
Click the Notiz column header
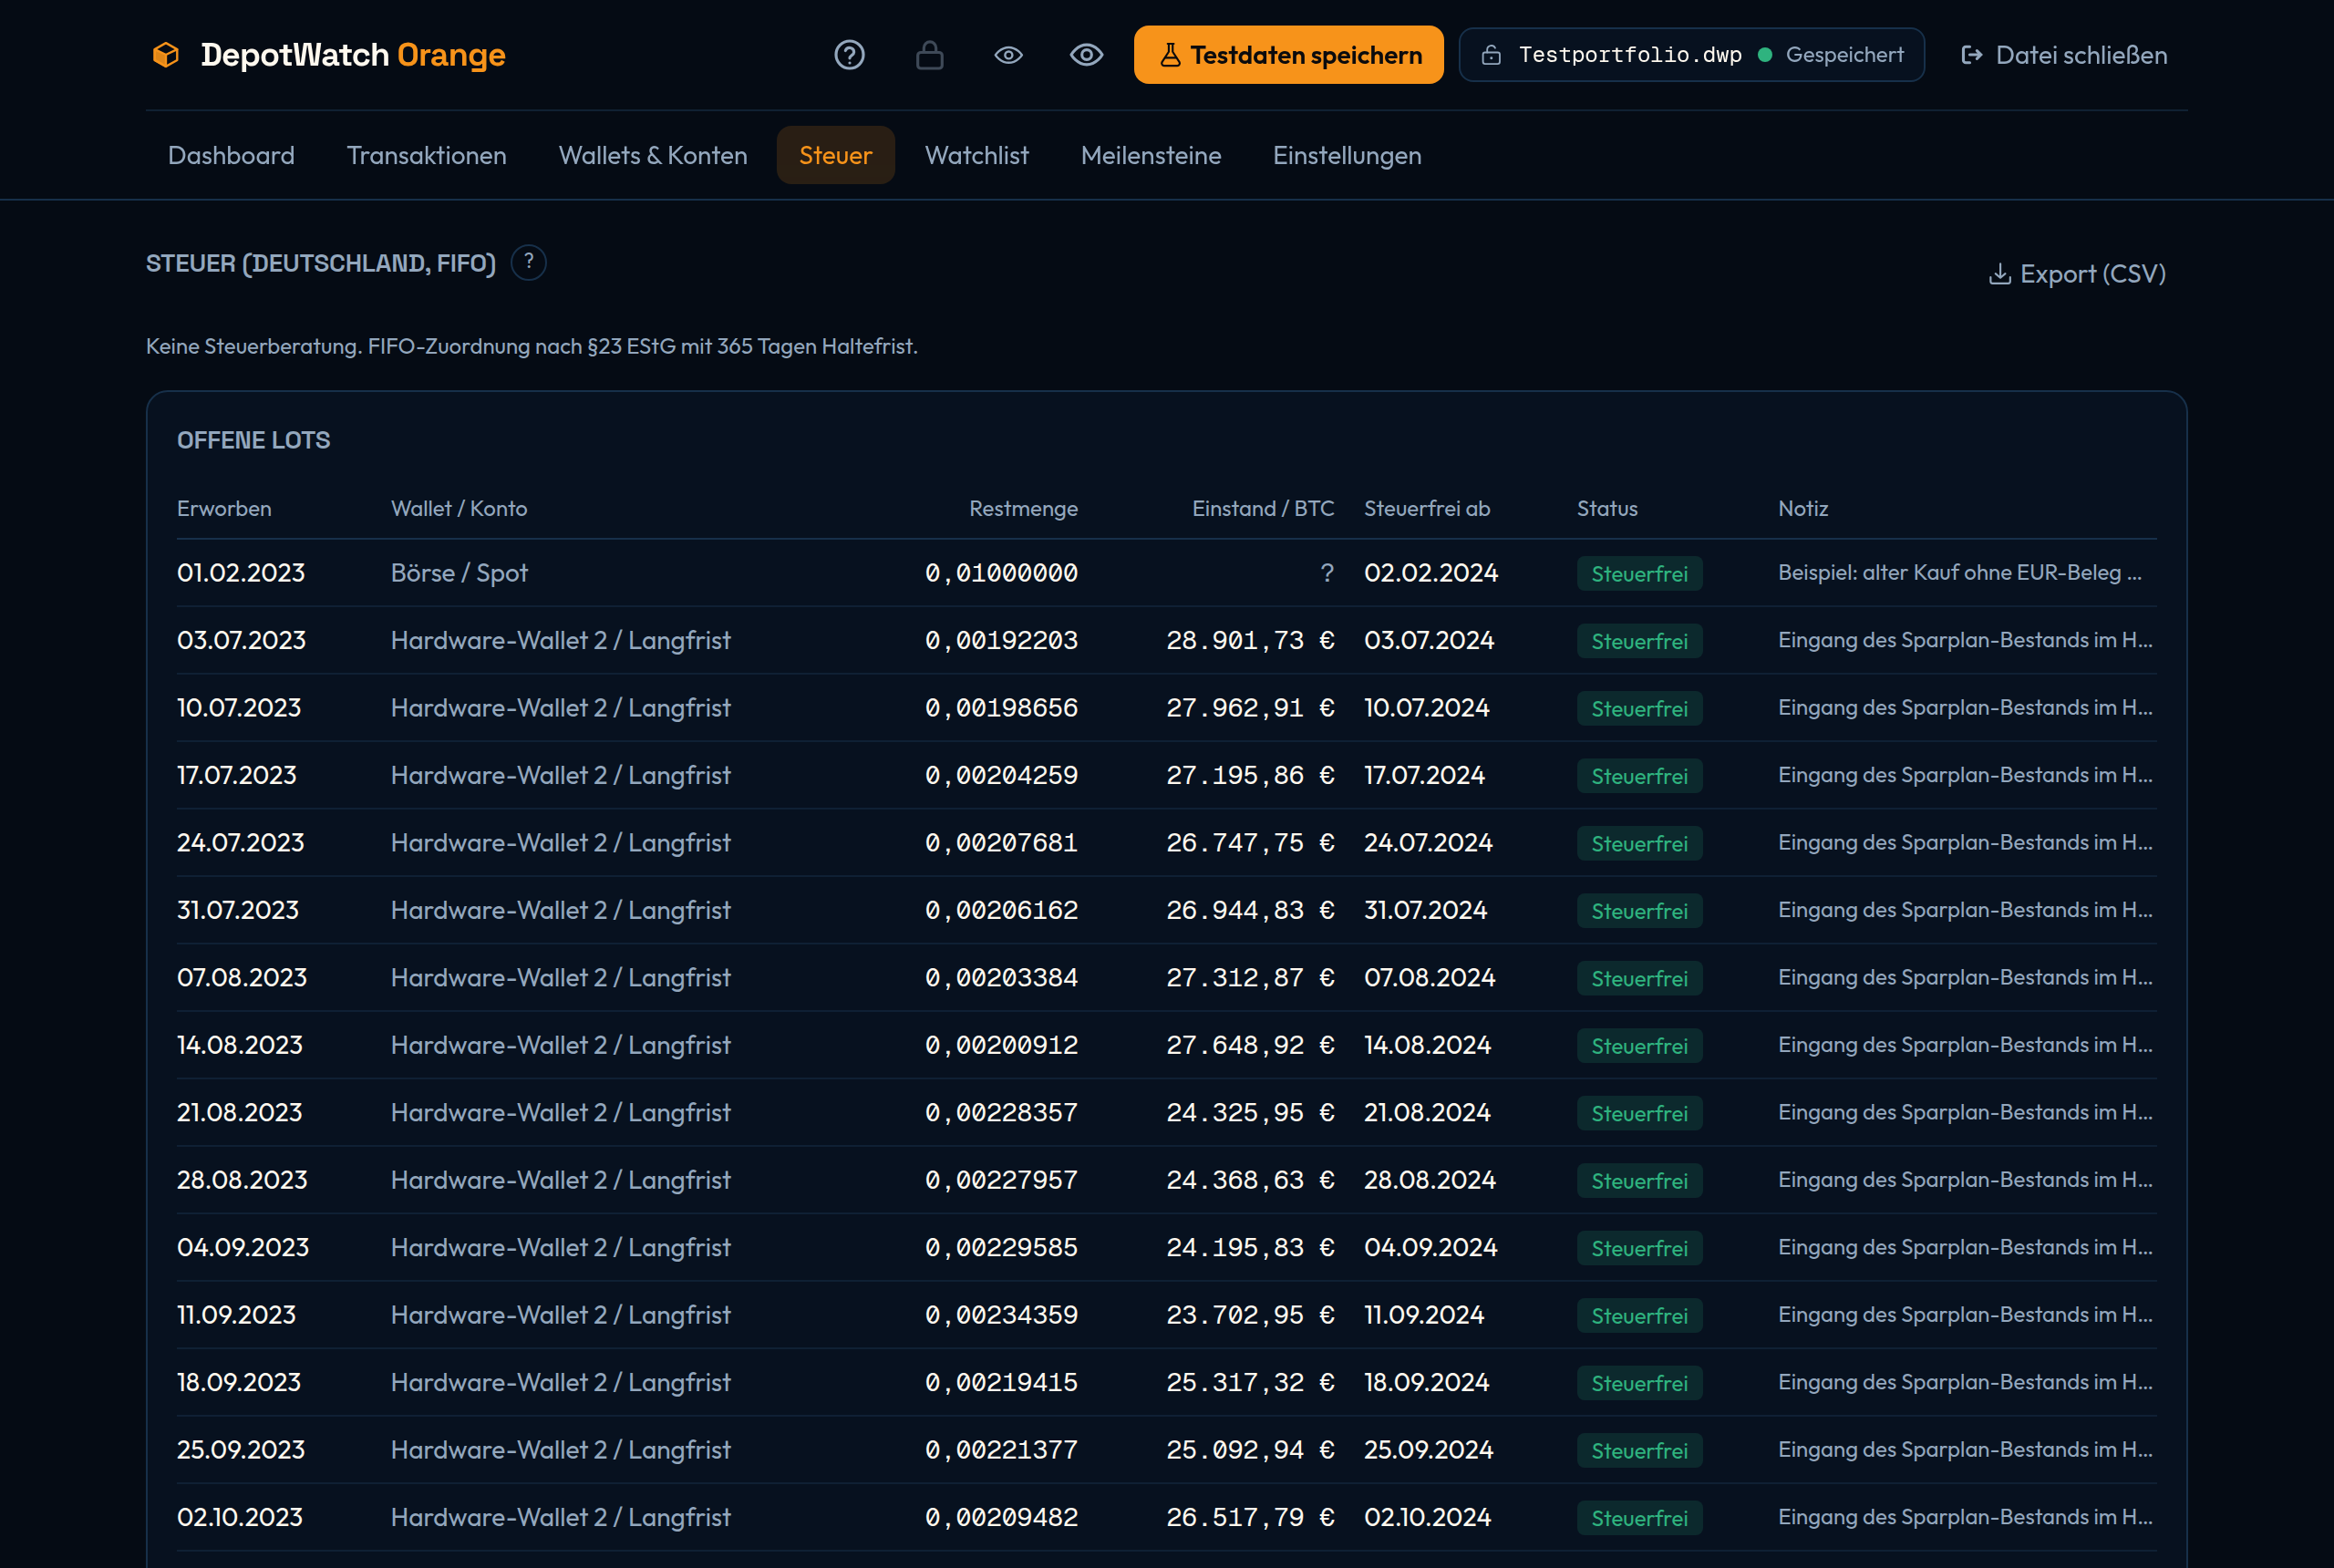coord(1803,509)
